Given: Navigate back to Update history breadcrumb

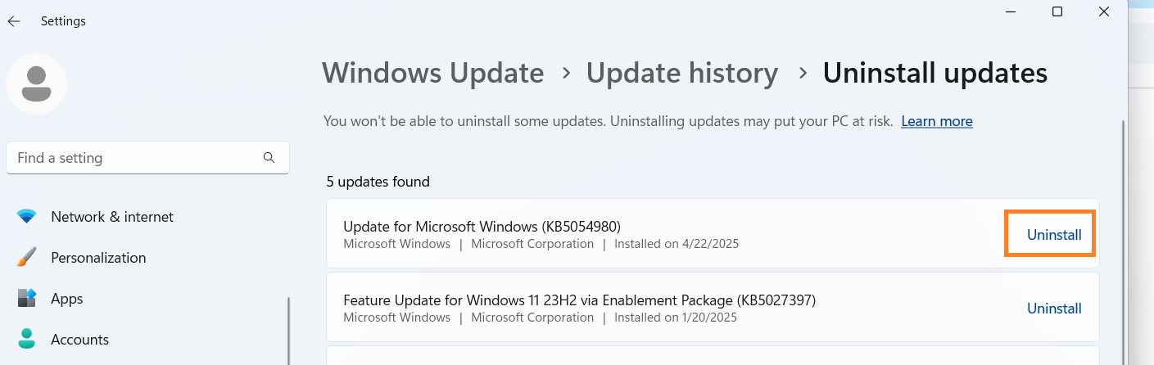Looking at the screenshot, I should (681, 73).
